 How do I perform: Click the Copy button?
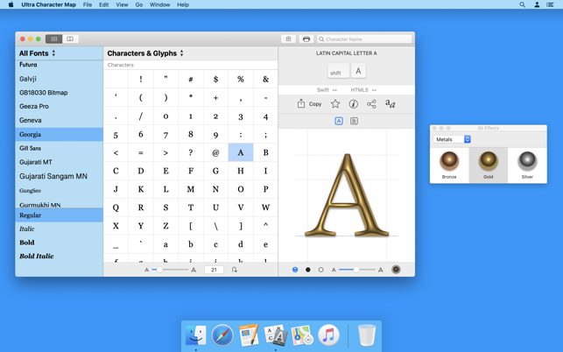pos(315,104)
